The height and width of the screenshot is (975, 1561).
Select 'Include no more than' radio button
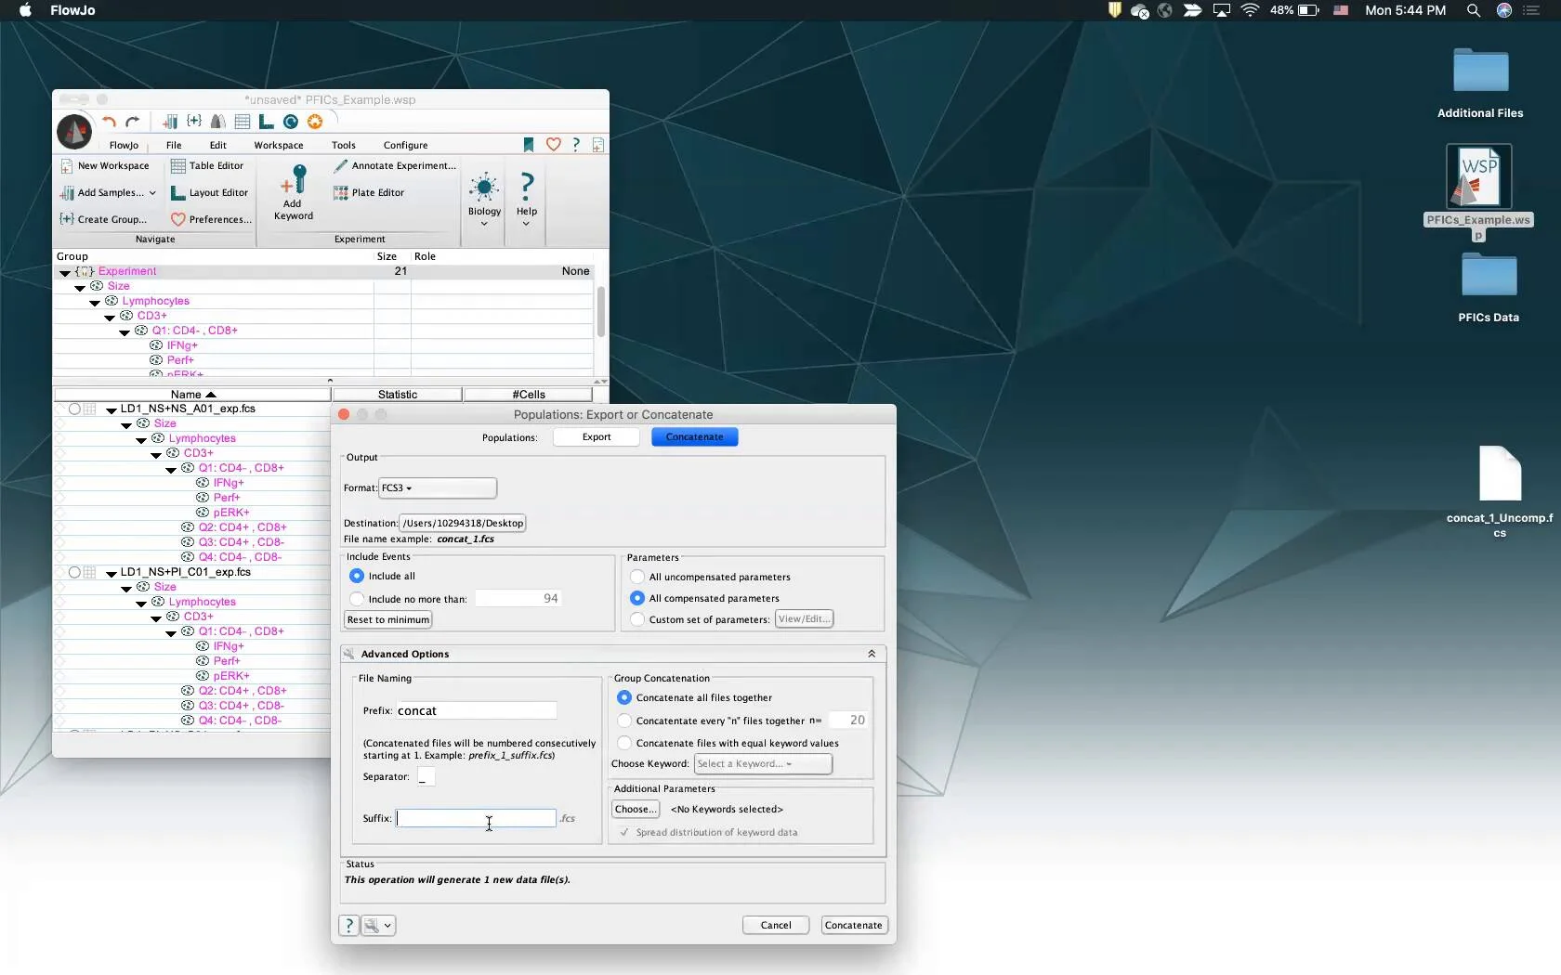coord(357,599)
